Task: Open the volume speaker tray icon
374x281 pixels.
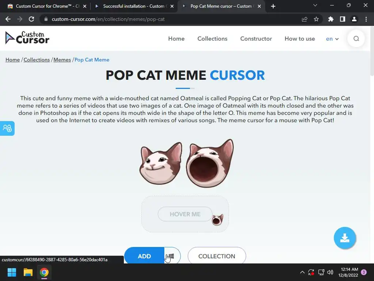Action: point(330,272)
